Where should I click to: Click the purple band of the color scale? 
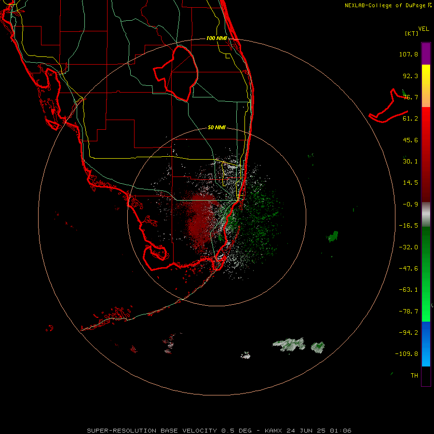(x=426, y=54)
